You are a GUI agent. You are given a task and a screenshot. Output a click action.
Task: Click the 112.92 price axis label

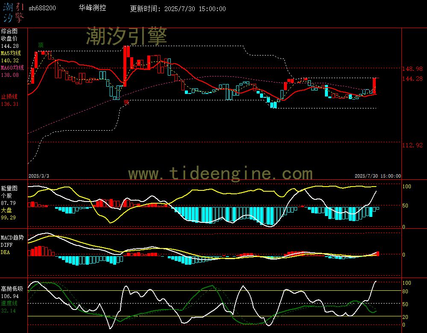412,145
